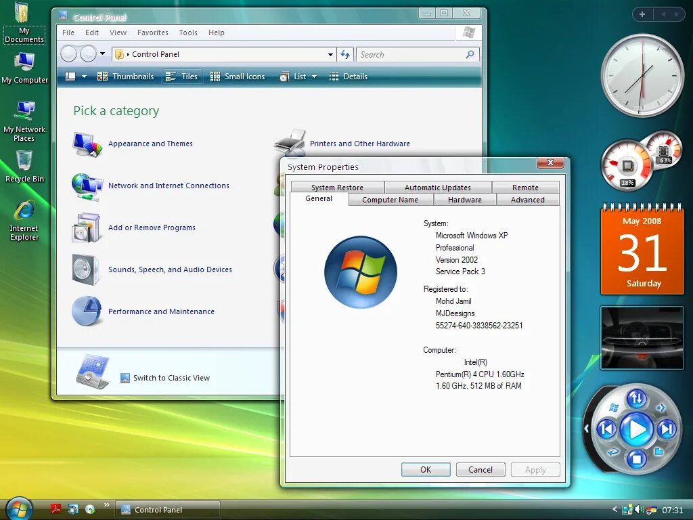Screen dimensions: 693x520
Task: Click the Control Panel taskbar button
Action: [168, 509]
